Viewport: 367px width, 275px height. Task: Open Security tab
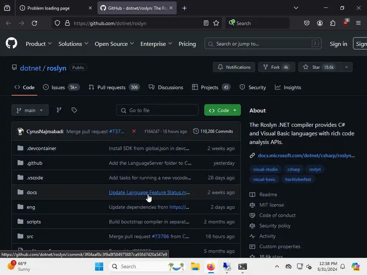tap(253, 87)
